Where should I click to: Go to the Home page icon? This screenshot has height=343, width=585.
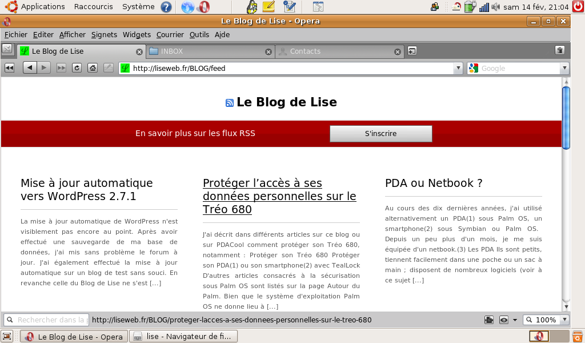(92, 68)
